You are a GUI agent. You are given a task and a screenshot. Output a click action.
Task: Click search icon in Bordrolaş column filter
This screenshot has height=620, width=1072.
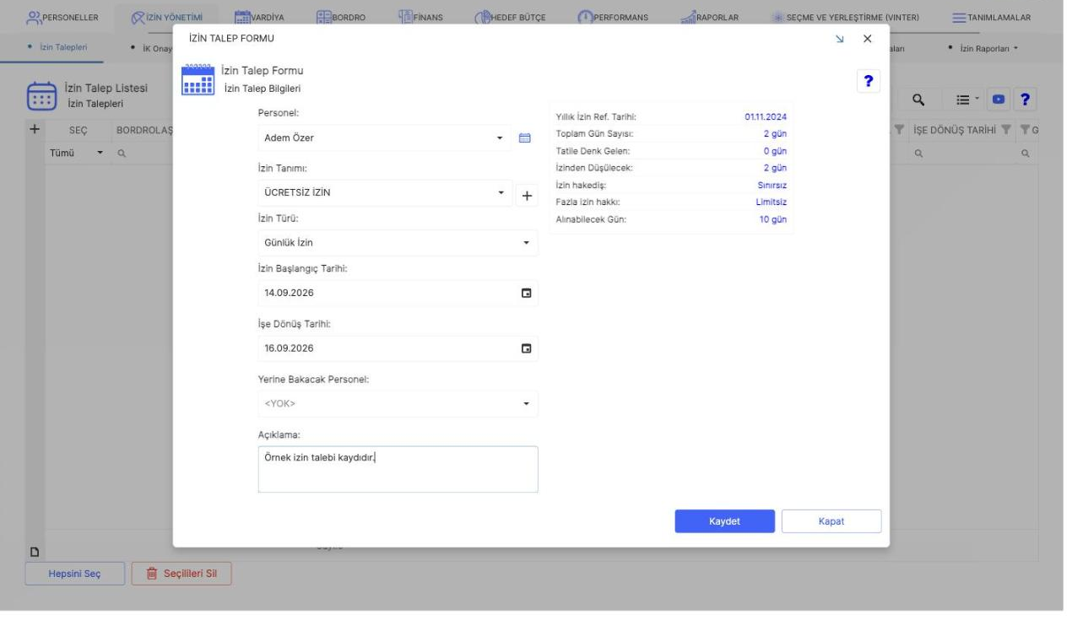coord(122,154)
